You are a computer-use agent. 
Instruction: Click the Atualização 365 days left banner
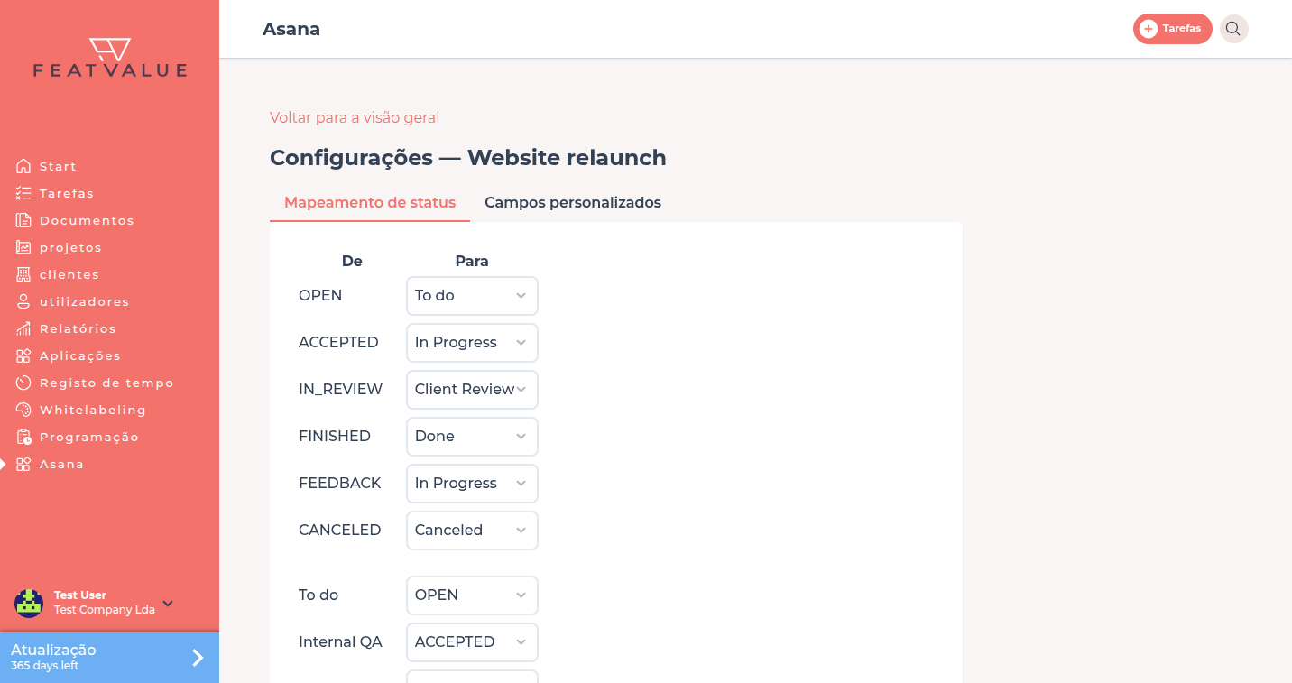[x=109, y=658]
